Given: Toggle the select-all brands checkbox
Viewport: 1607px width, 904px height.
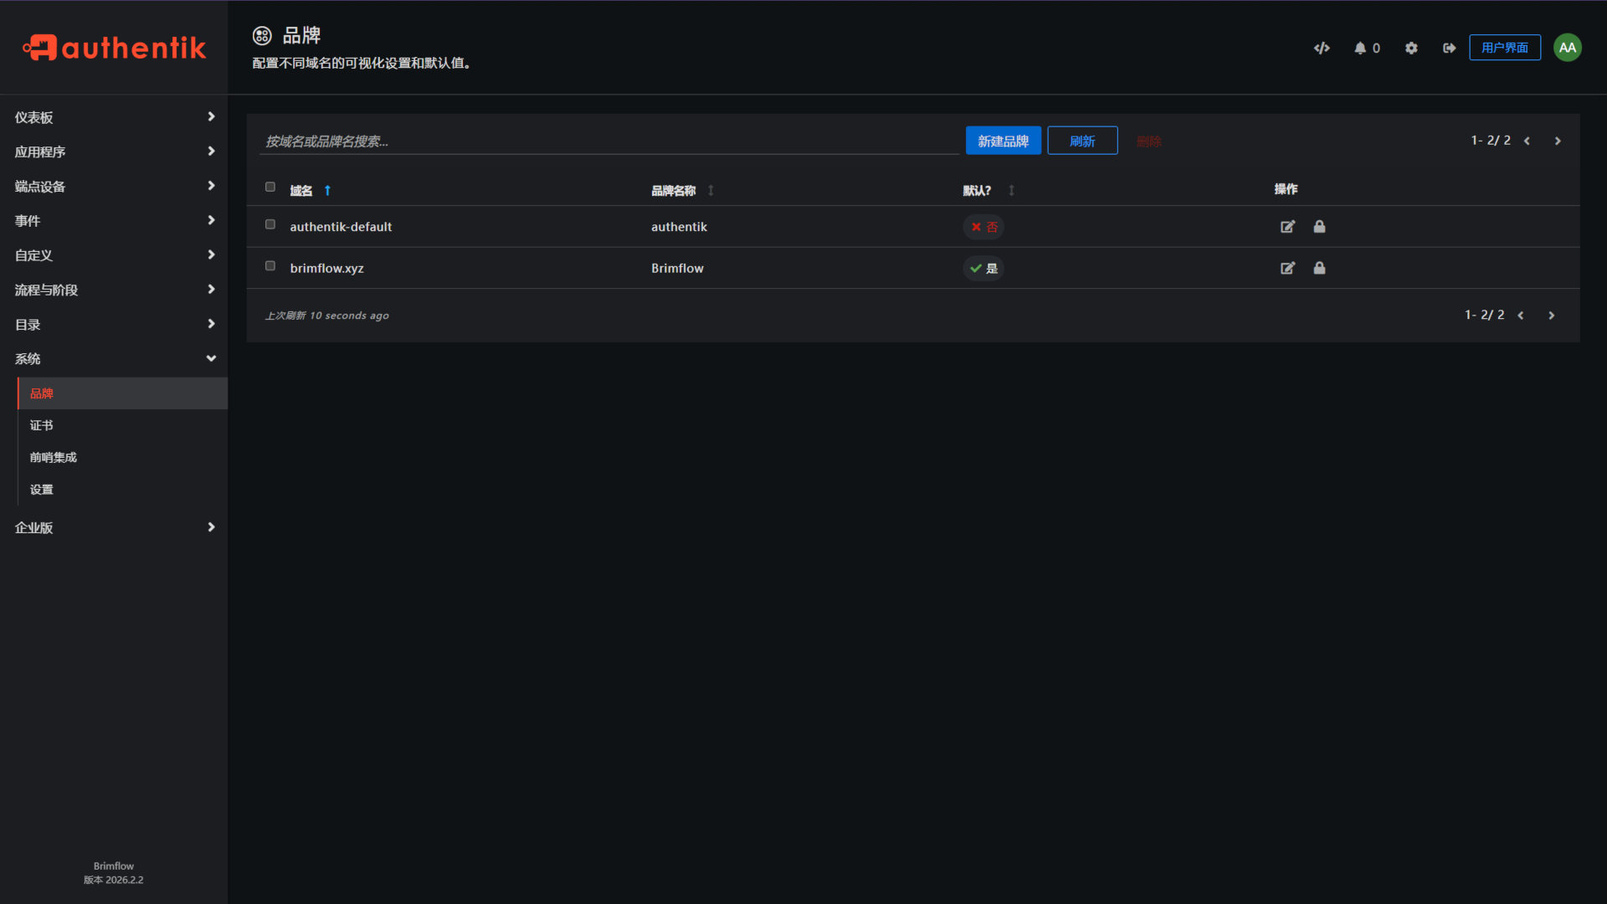Looking at the screenshot, I should (x=270, y=187).
